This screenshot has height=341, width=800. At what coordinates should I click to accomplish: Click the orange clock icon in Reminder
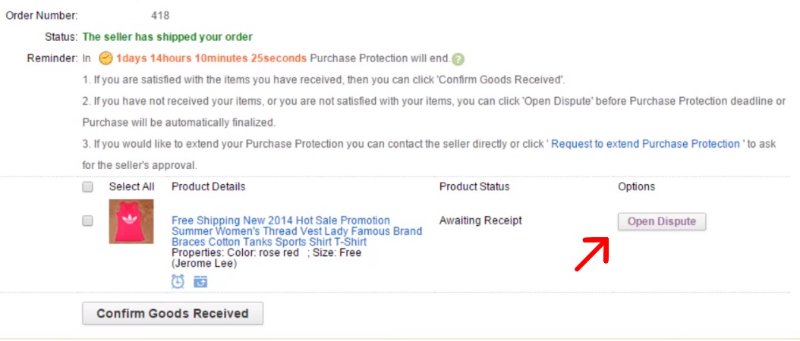click(x=106, y=58)
